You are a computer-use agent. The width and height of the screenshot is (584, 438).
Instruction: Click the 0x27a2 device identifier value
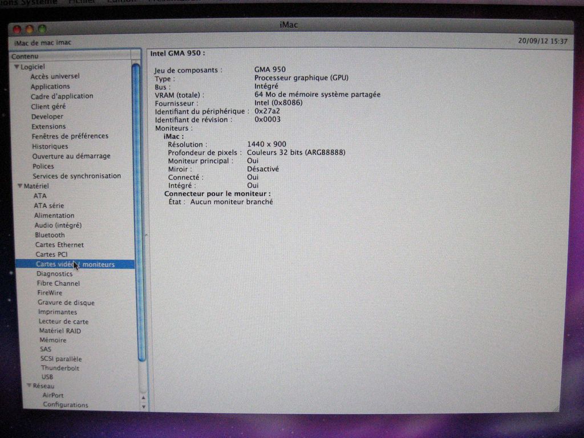(267, 111)
